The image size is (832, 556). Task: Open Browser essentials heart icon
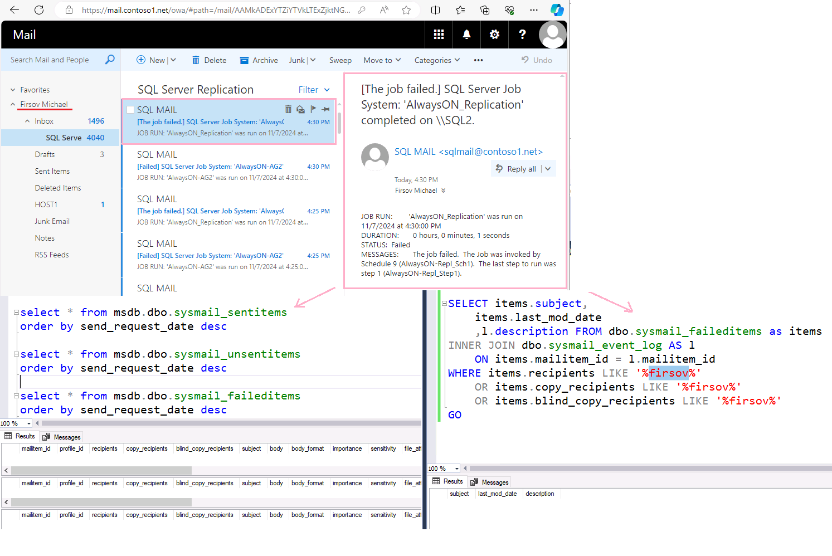(509, 10)
